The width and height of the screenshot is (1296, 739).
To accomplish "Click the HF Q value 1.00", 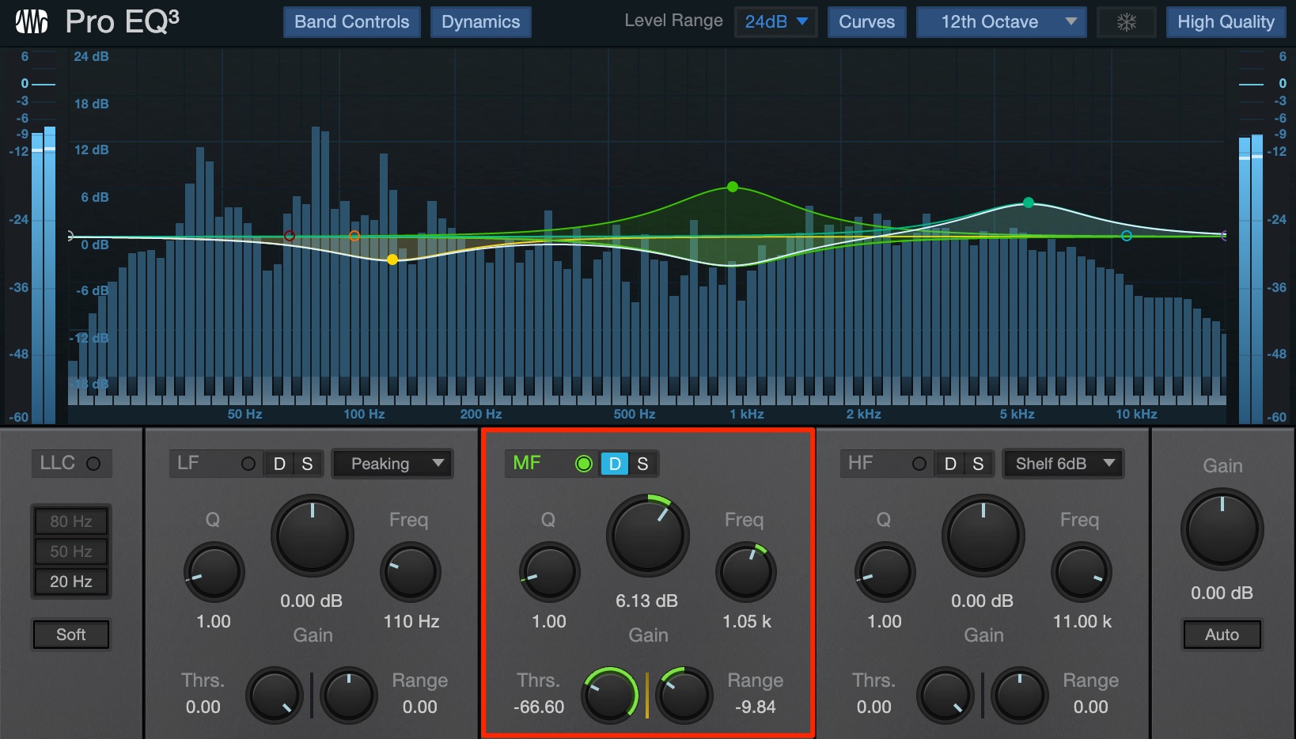I will tap(885, 621).
